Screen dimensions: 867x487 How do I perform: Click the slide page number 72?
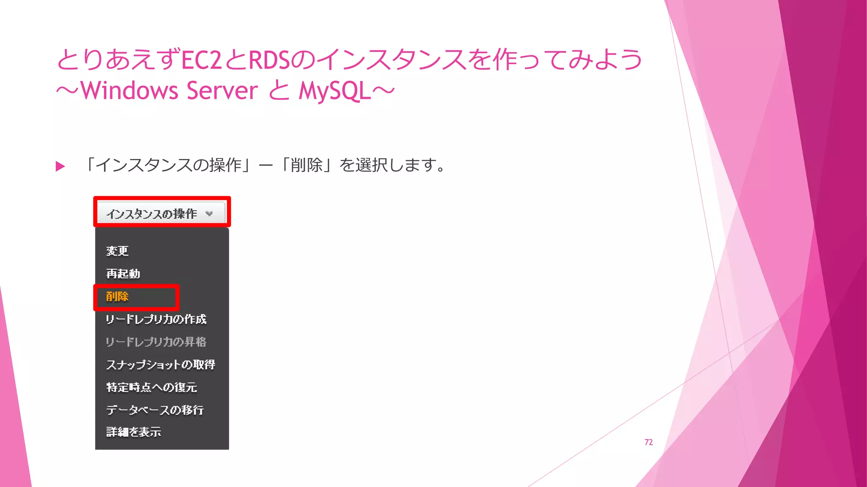point(649,442)
